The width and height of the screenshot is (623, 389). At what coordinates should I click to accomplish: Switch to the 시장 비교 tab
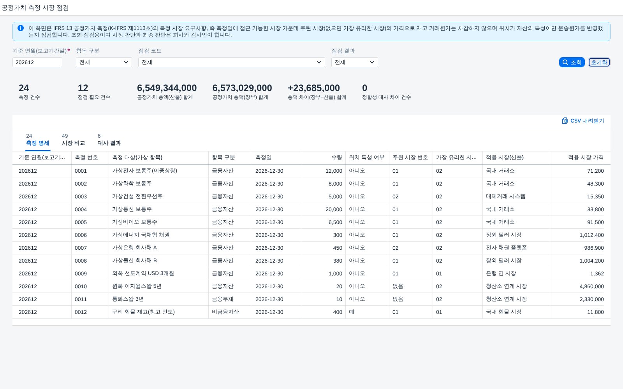[x=73, y=140]
